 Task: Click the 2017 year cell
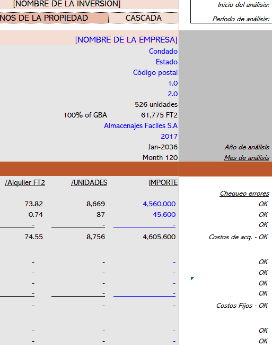(x=169, y=137)
